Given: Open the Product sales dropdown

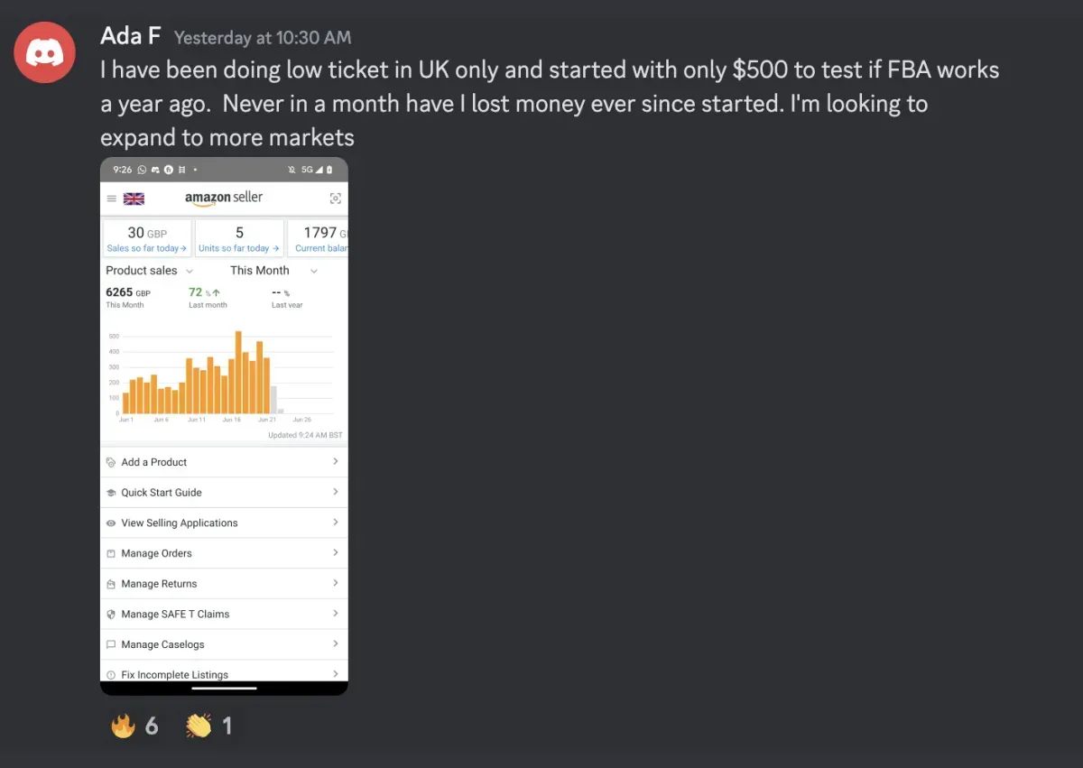Looking at the screenshot, I should [x=150, y=271].
